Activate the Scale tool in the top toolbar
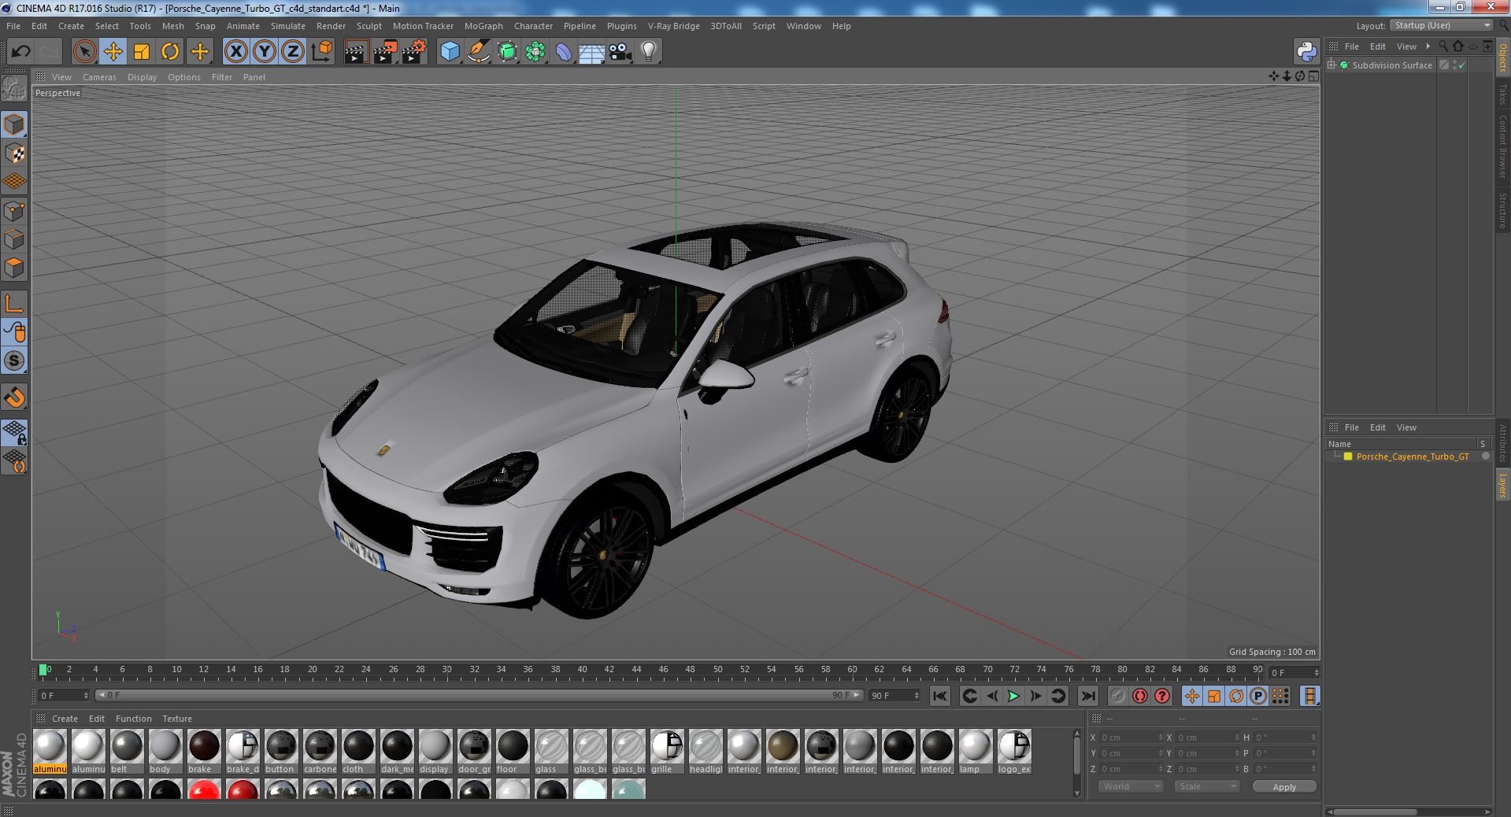The image size is (1511, 817). click(x=142, y=52)
